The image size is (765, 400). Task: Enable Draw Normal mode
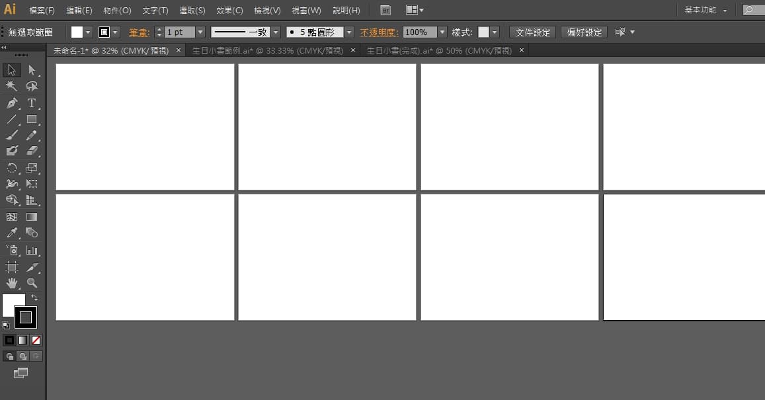coord(9,356)
